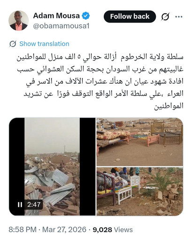
Task: Click the Show translation link
Action: (x=44, y=44)
